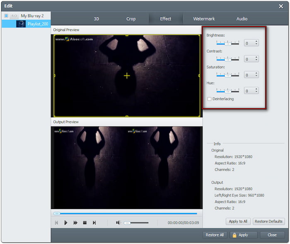Click the output Left/Right Eye Size text
The width and height of the screenshot is (290, 244).
[x=239, y=195]
